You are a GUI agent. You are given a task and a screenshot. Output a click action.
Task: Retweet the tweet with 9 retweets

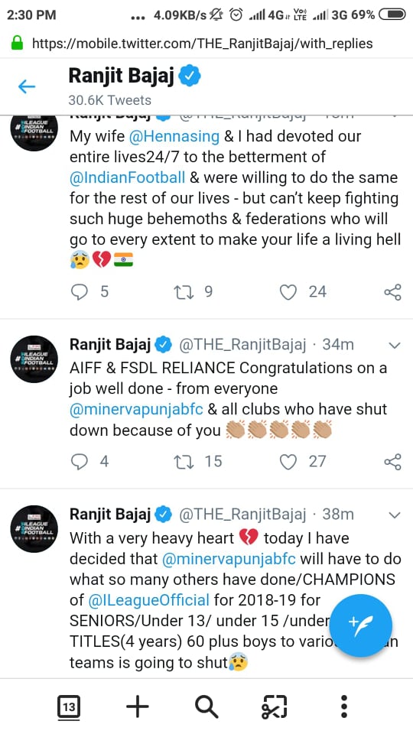pyautogui.click(x=180, y=292)
